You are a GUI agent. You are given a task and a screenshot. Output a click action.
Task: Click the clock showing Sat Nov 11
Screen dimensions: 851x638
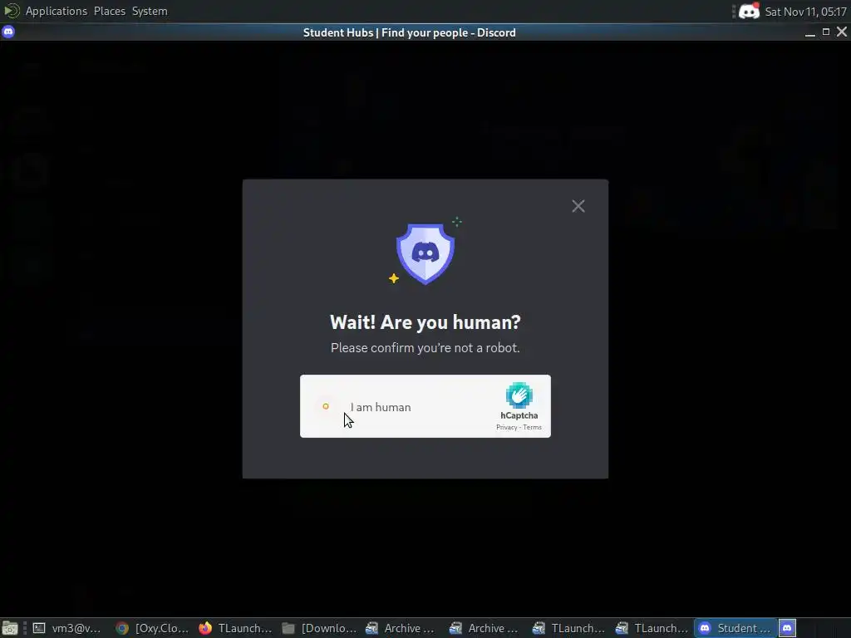[805, 12]
